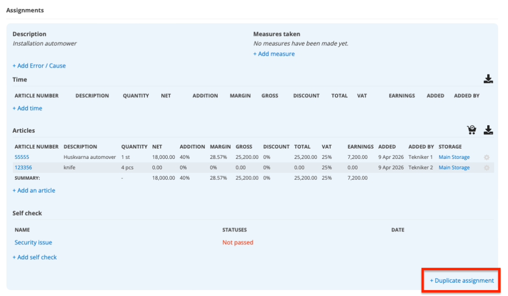Open gear settings for the knife article row
The height and width of the screenshot is (296, 508).
pyautogui.click(x=487, y=168)
